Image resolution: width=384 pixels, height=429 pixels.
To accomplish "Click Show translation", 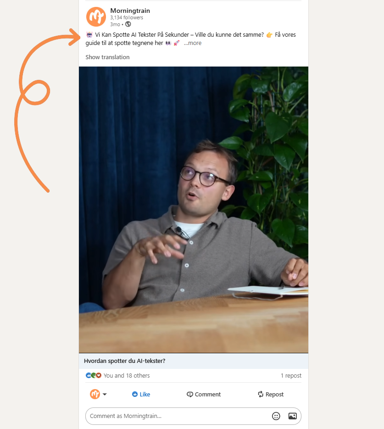I will tap(107, 57).
